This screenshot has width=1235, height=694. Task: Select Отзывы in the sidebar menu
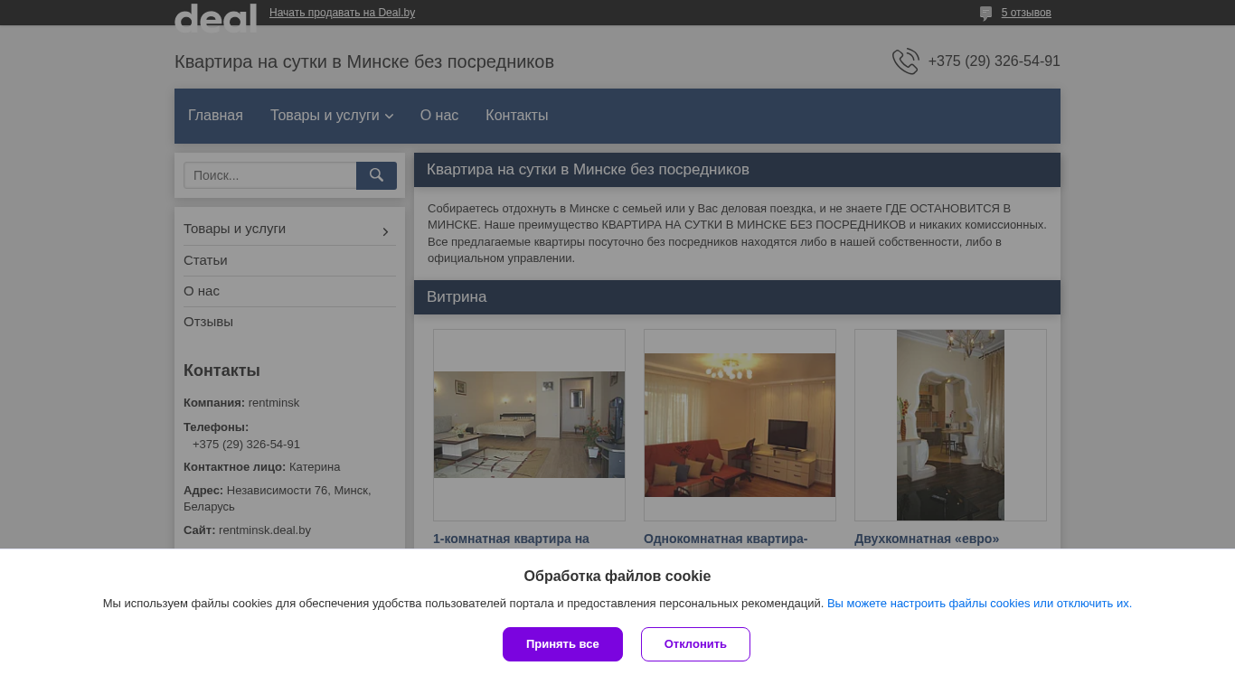(208, 322)
